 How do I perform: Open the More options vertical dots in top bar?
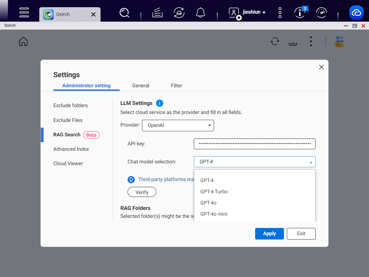click(x=280, y=13)
